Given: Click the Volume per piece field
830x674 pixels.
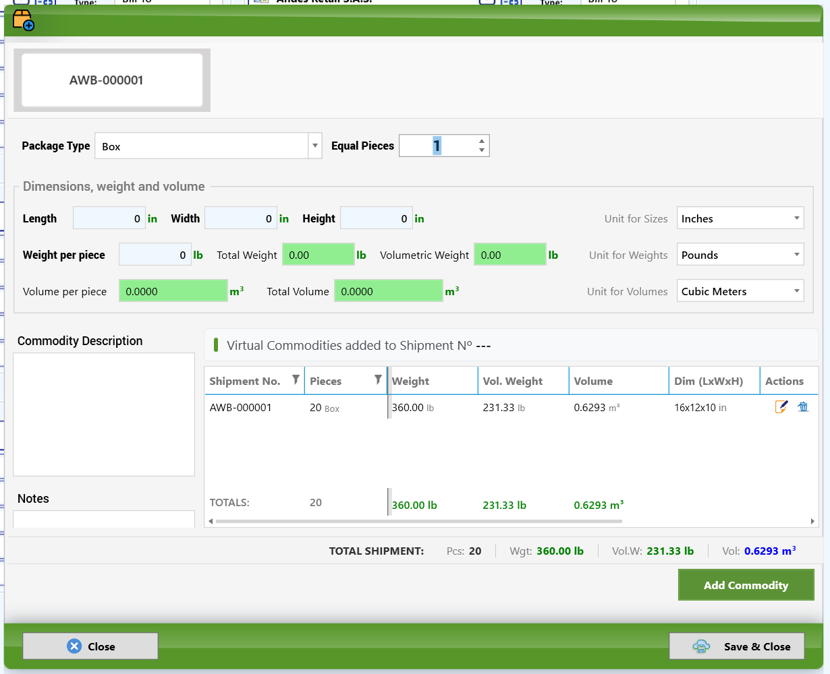Looking at the screenshot, I should pos(173,291).
